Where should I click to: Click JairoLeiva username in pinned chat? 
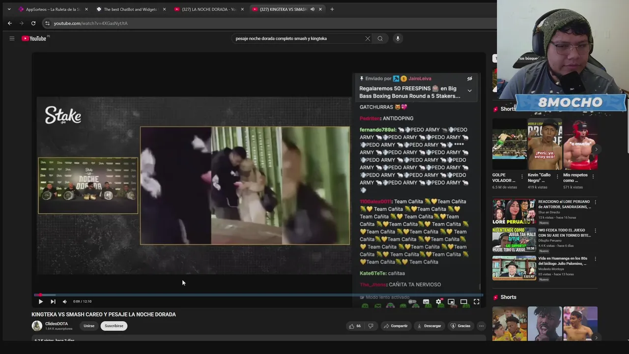(420, 79)
